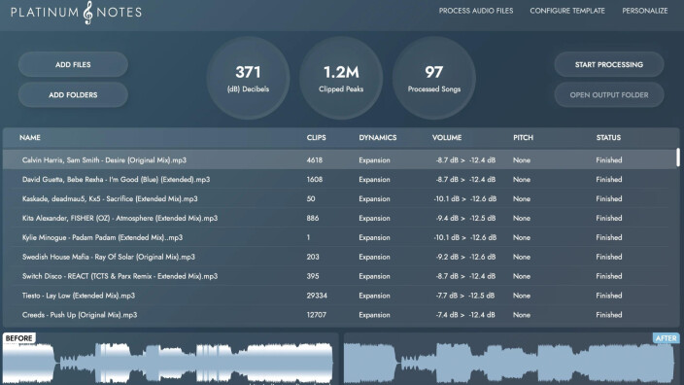Click the 97 Processed Songs circle
Viewport: 684px width, 385px height.
pyautogui.click(x=433, y=78)
